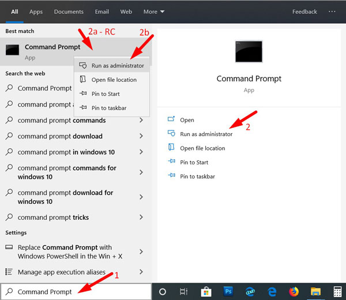Open 'Replace Command Prompt with Windows PowerShell' setting
This screenshot has width=346, height=300.
pos(76,252)
